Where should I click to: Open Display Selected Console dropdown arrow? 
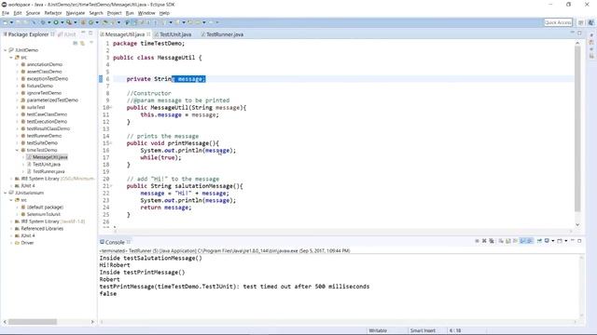click(x=552, y=241)
